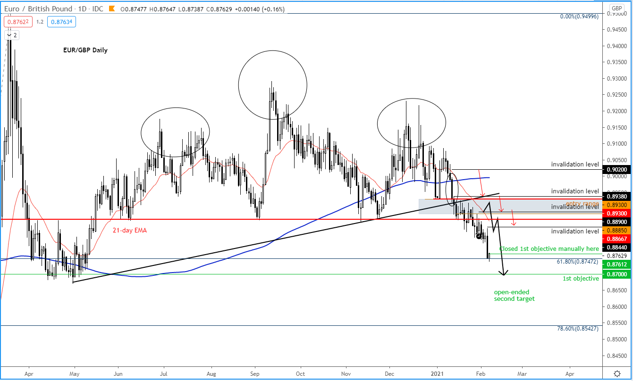Click invalidation level text beside 0.90200
633x381 pixels.
tap(575, 165)
